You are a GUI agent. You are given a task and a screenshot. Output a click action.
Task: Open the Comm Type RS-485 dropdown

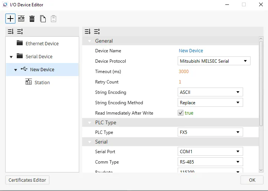pyautogui.click(x=210, y=162)
